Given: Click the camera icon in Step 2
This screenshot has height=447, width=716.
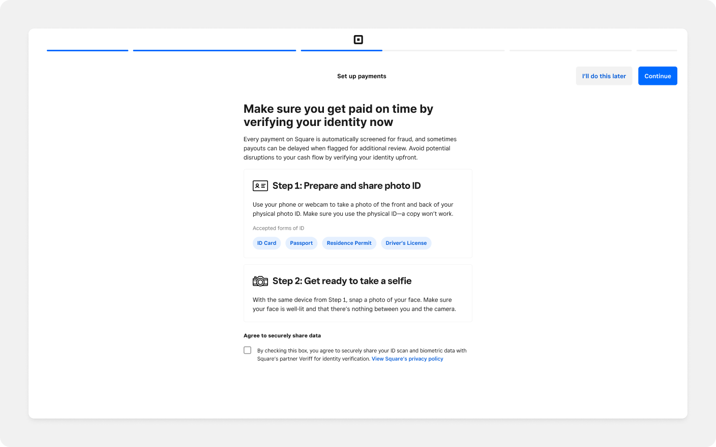Looking at the screenshot, I should (260, 280).
